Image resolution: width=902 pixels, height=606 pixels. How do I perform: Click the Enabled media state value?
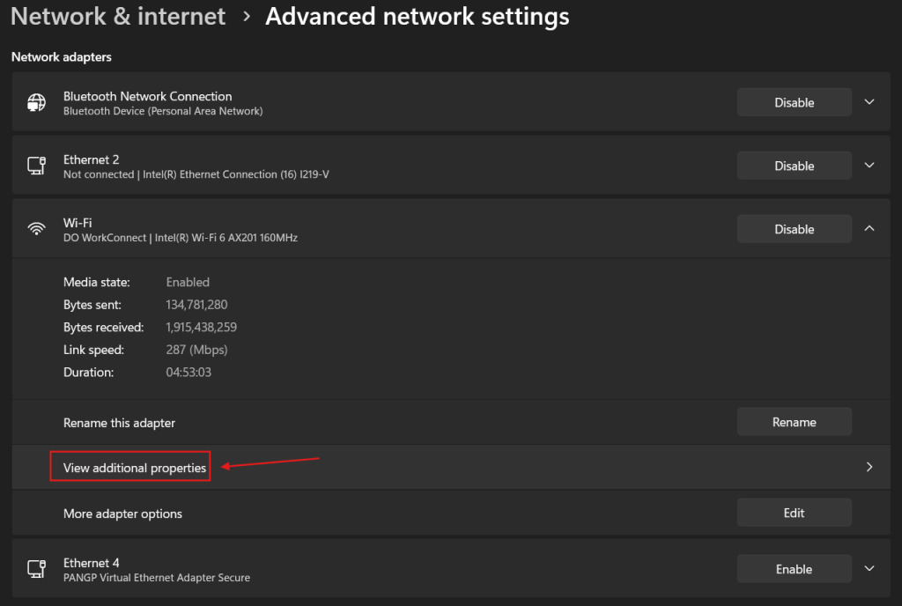tap(188, 283)
